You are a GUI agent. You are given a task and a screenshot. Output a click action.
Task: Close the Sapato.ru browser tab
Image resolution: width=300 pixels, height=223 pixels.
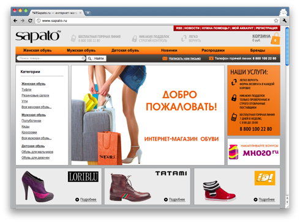pos(80,13)
